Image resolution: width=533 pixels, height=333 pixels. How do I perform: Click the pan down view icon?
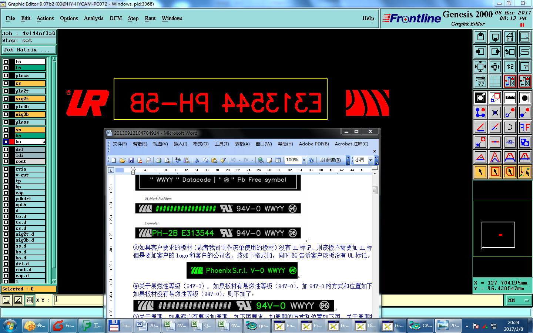(495, 37)
